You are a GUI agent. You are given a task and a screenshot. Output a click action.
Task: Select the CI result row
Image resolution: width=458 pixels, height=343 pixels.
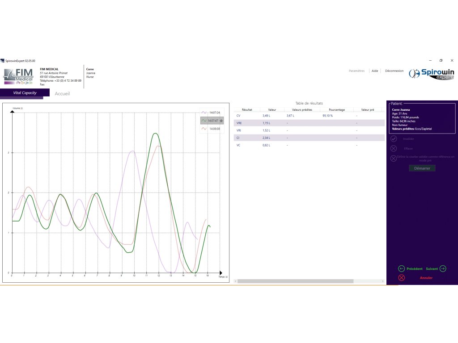(x=309, y=138)
